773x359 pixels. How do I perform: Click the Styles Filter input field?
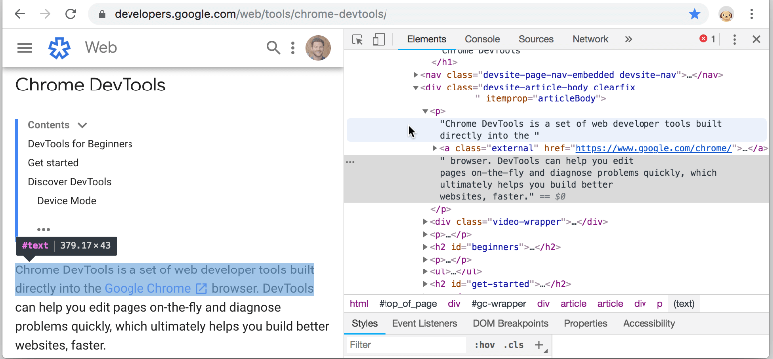pos(406,345)
